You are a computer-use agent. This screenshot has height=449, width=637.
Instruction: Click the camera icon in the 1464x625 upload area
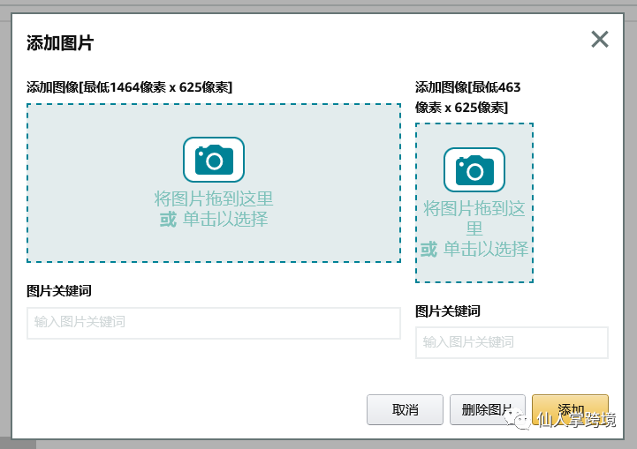coord(213,160)
